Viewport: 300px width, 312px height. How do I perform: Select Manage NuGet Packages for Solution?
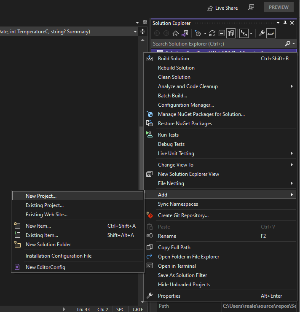201,114
